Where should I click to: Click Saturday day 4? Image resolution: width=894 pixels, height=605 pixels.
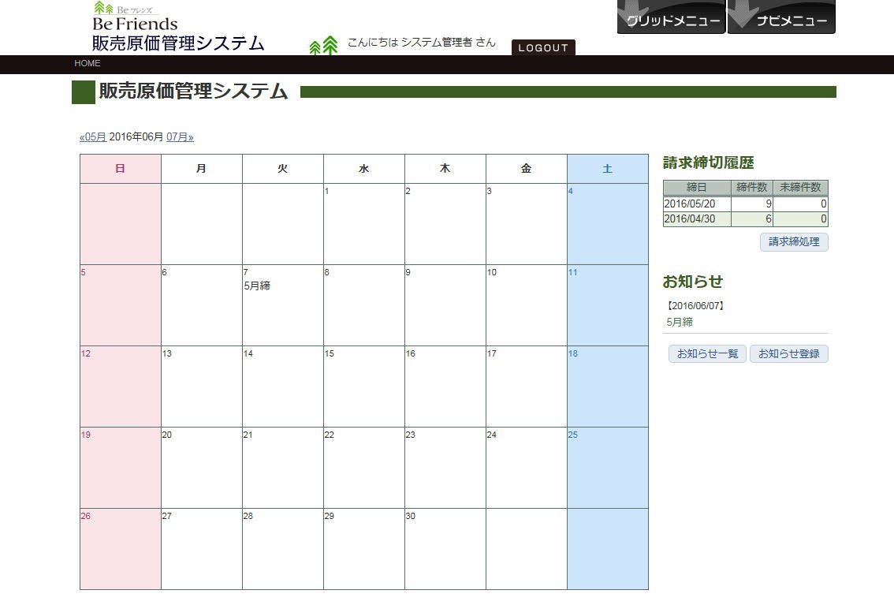point(608,224)
